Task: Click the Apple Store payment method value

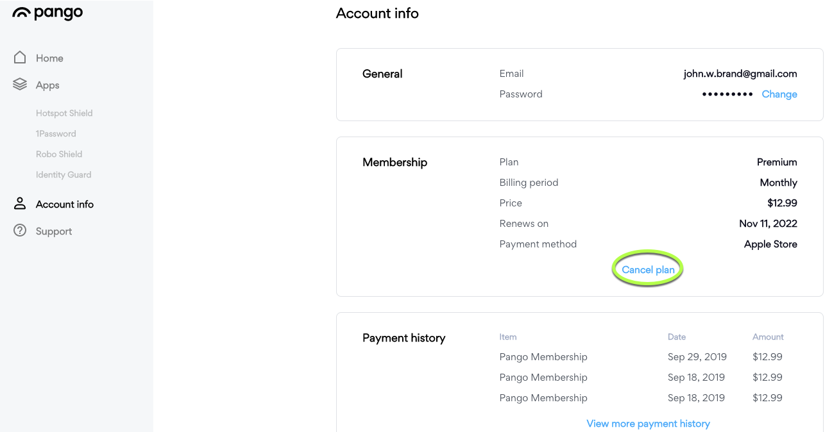Action: [770, 244]
